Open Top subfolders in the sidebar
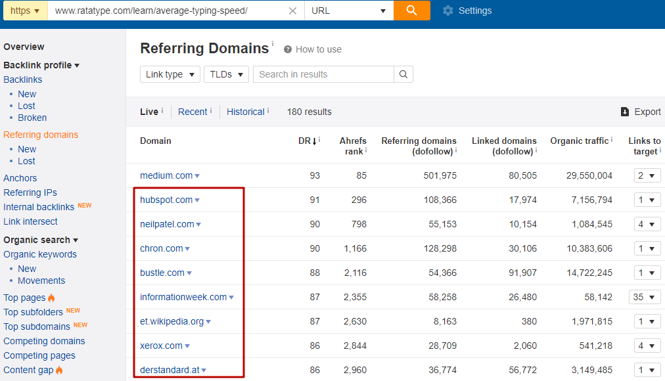665x381 pixels. pos(33,312)
